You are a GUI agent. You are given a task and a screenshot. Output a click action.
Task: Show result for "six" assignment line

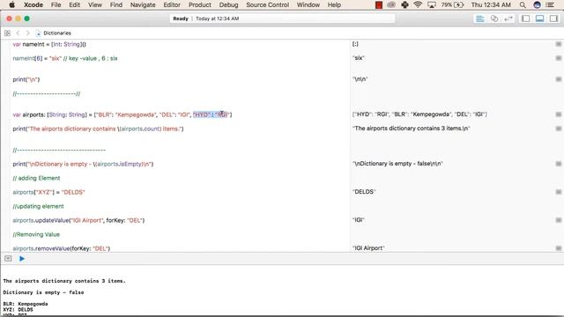click(558, 58)
